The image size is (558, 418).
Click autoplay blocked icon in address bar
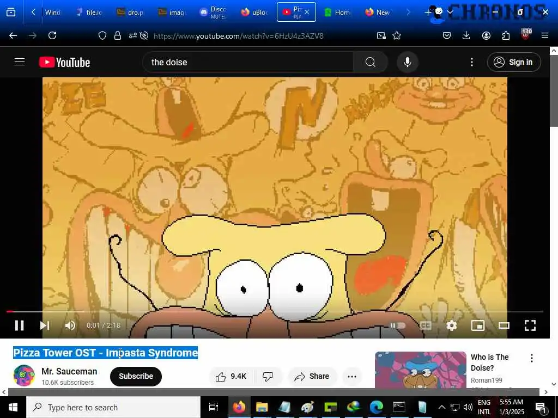coord(144,35)
